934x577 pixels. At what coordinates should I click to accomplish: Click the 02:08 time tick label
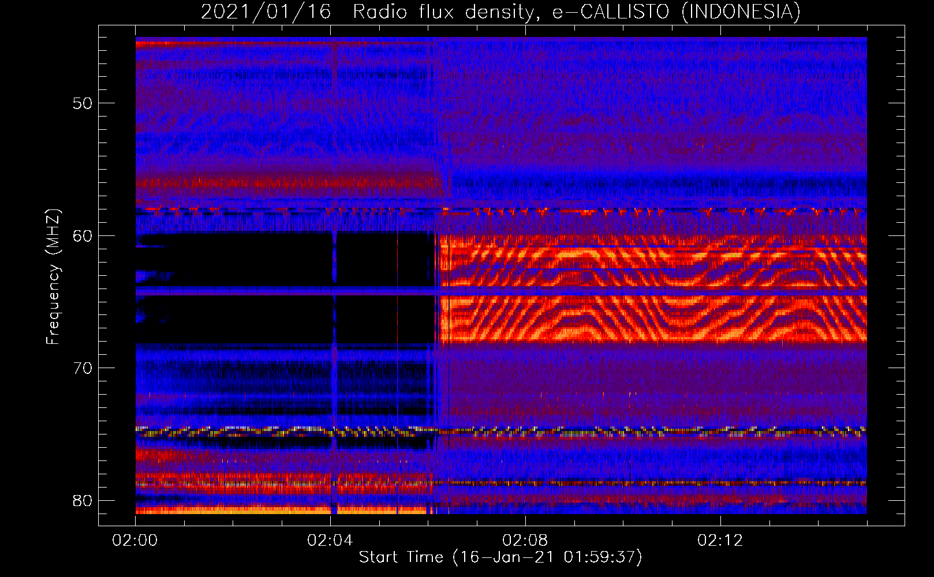[x=525, y=541]
